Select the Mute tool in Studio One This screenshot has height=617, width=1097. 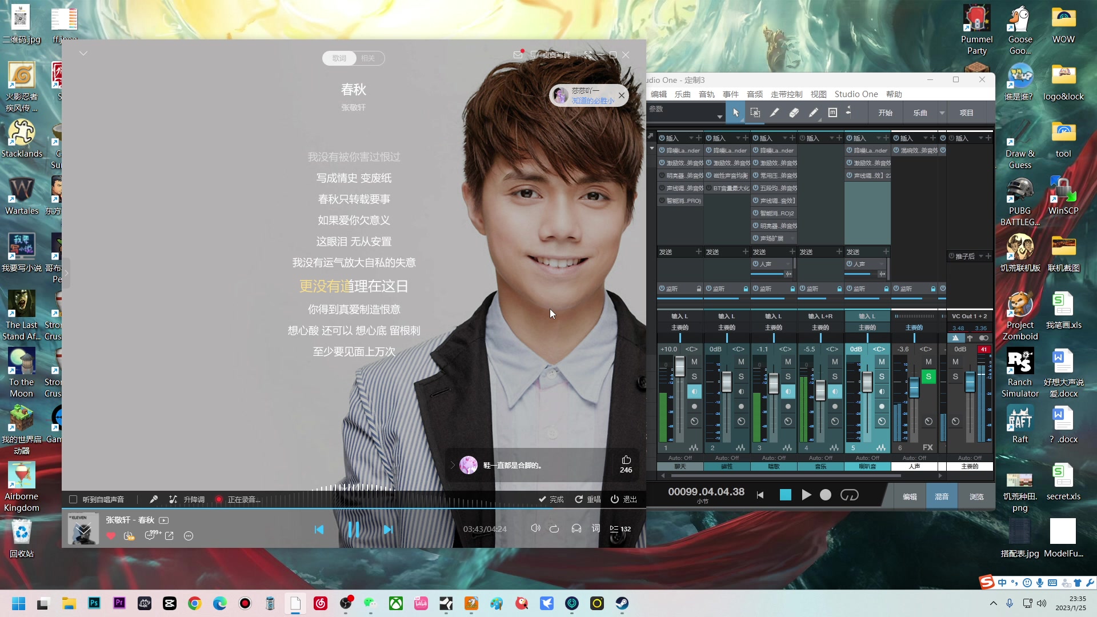833,113
